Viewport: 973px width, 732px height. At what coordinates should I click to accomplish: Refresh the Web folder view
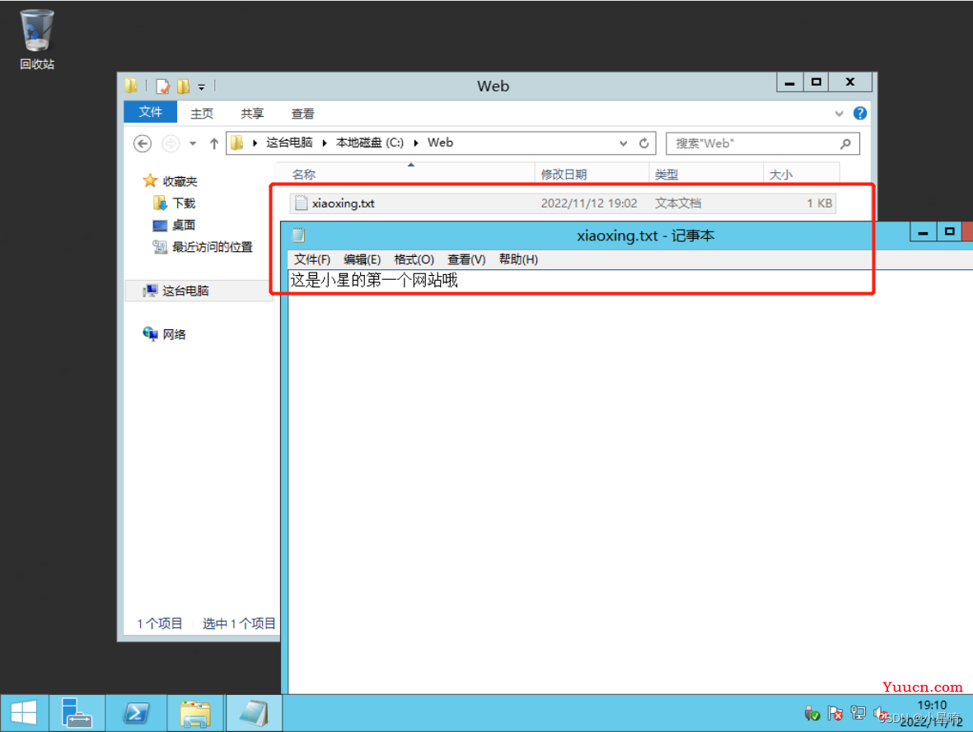644,143
